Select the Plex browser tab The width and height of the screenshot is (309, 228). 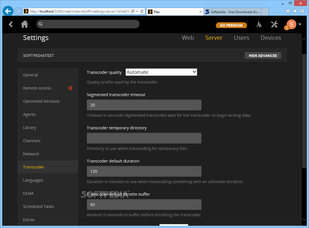pyautogui.click(x=175, y=12)
